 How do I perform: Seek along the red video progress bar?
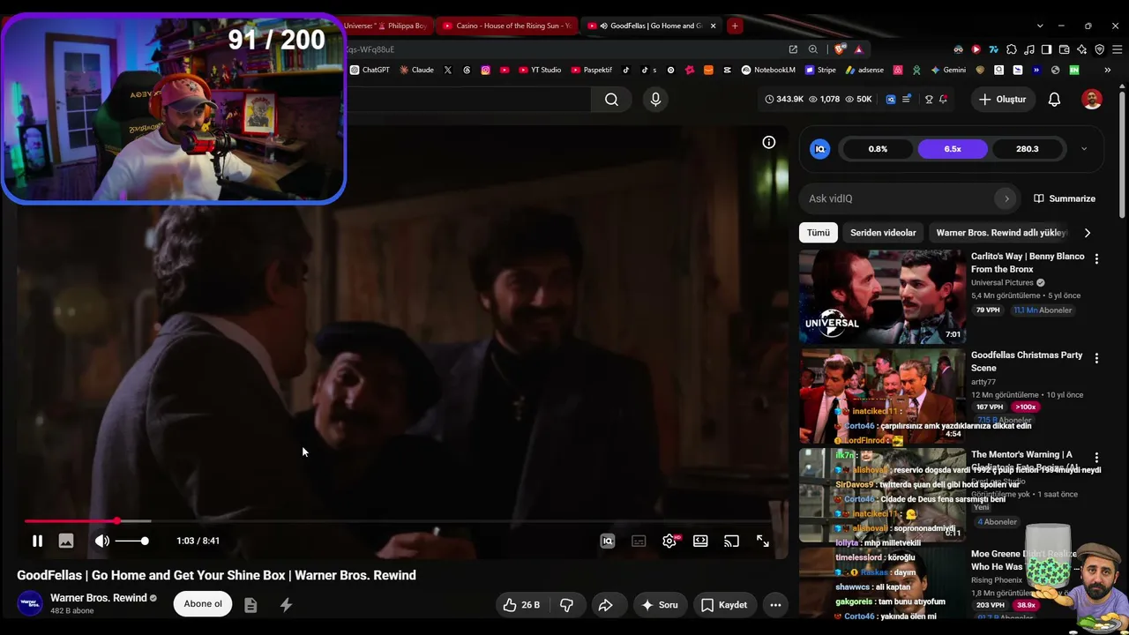pos(407,521)
